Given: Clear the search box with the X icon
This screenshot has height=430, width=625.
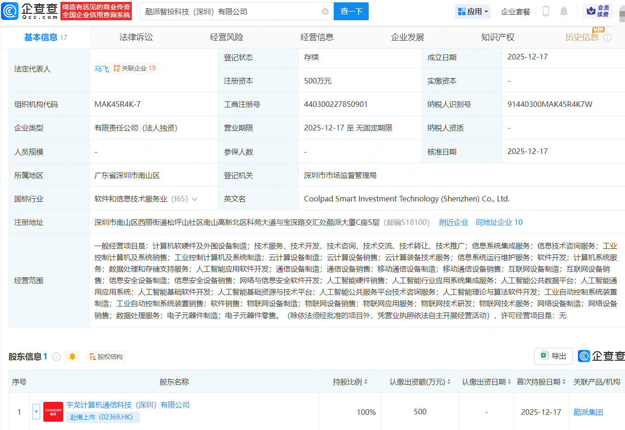Looking at the screenshot, I should (x=325, y=12).
